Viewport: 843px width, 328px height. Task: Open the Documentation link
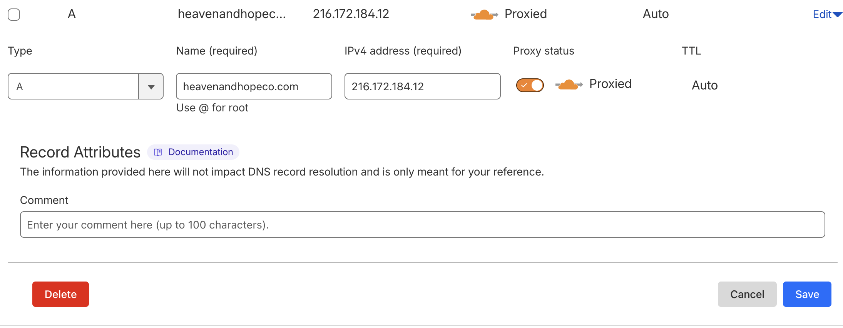tap(201, 152)
